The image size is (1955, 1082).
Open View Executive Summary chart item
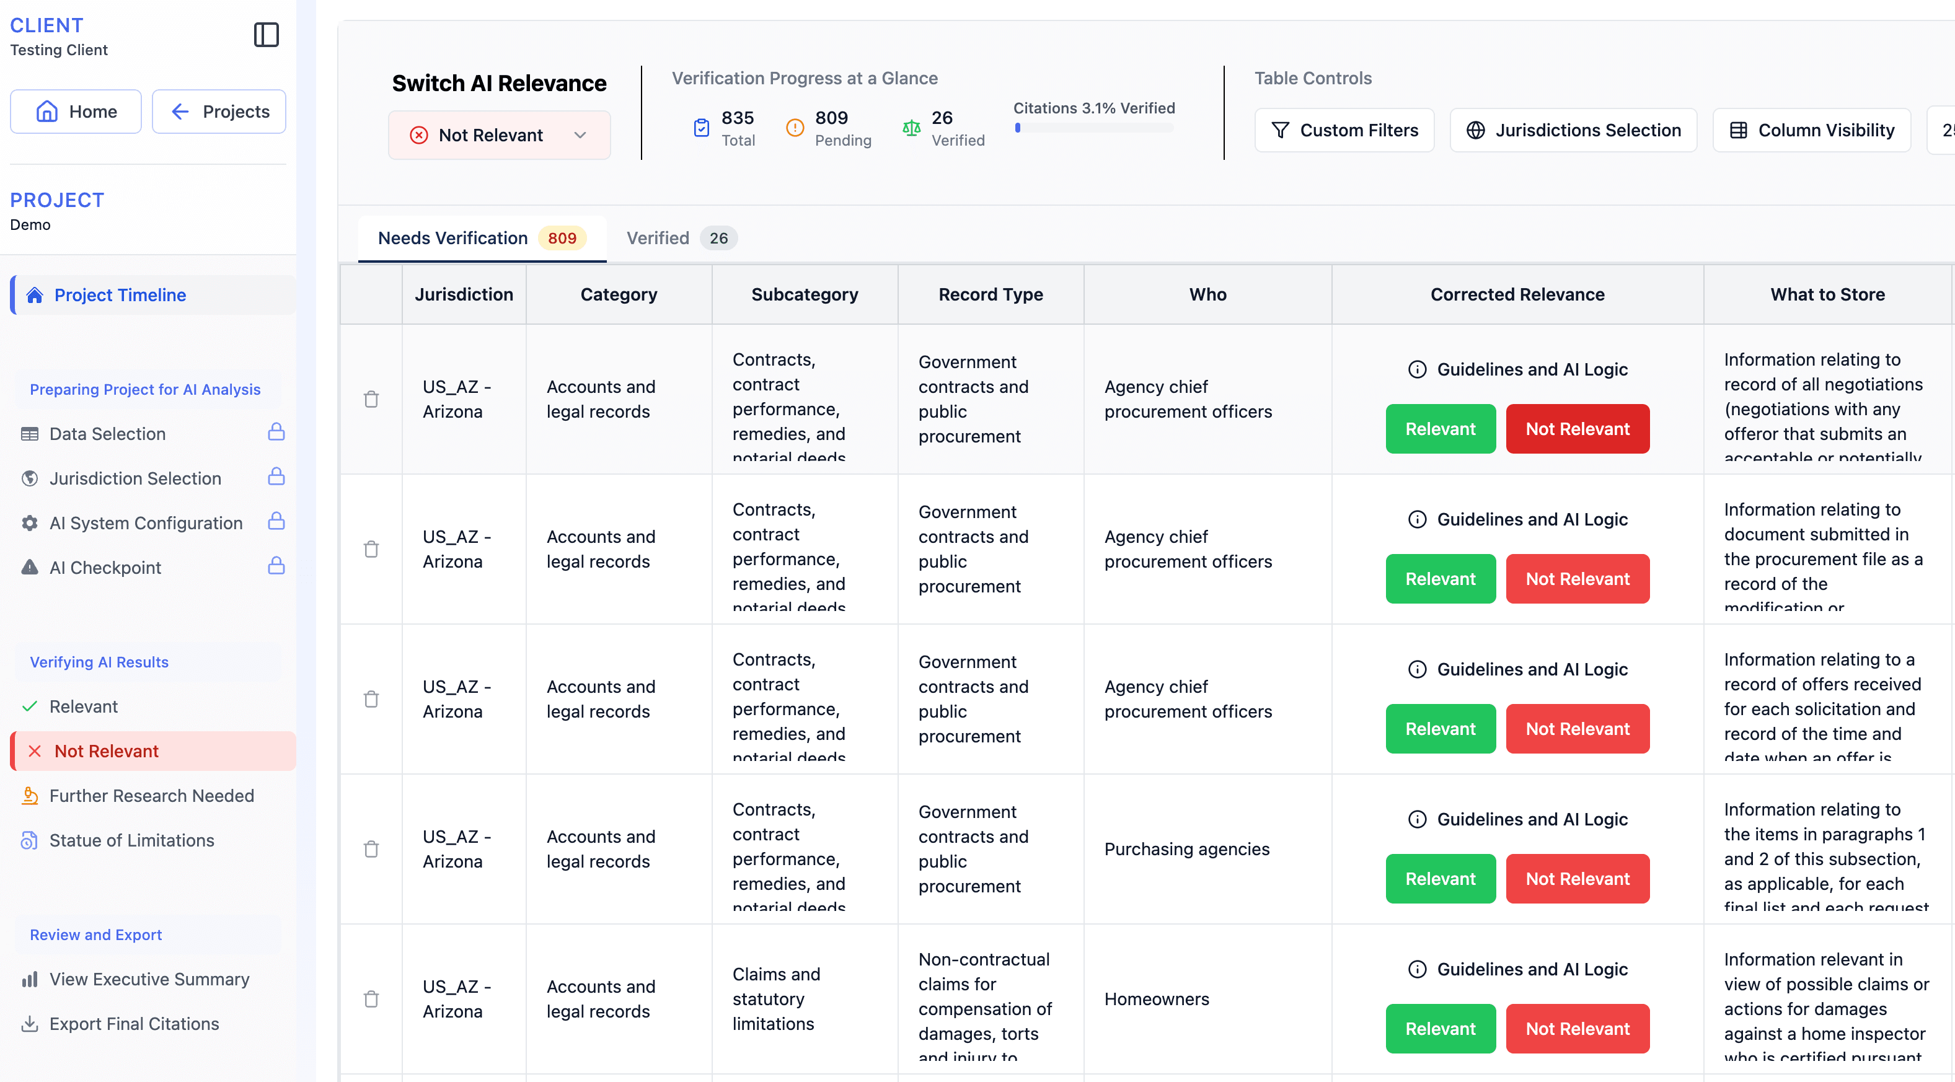pos(149,979)
